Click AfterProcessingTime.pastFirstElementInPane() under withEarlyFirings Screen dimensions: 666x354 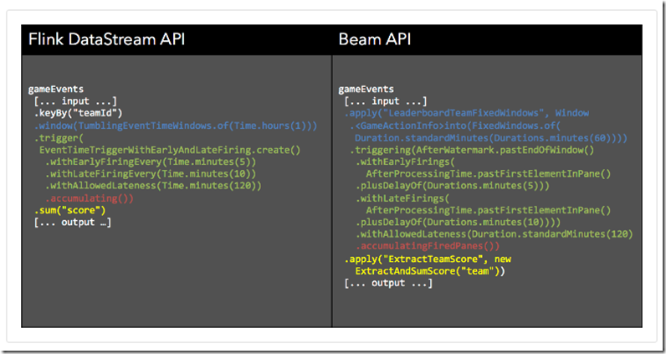[489, 174]
